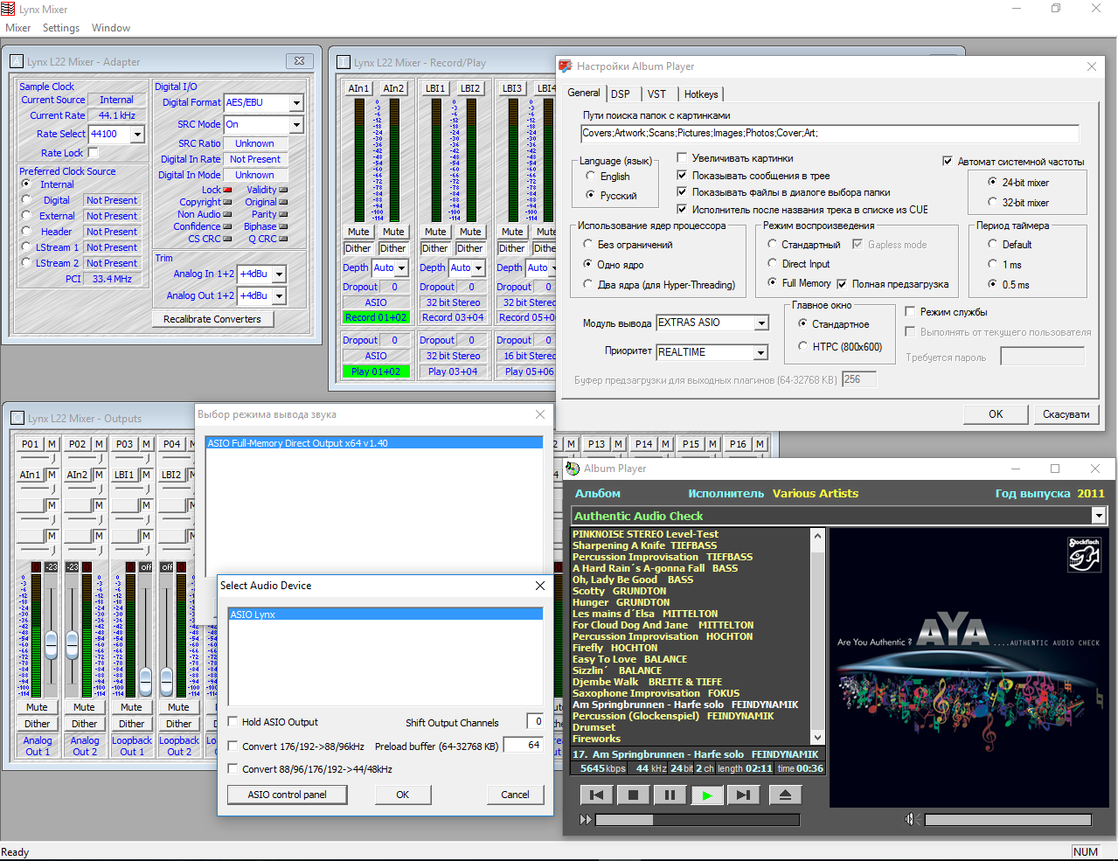This screenshot has height=861, width=1118.
Task: Click the Lynx Mixer app icon in title bar
Action: tap(8, 9)
